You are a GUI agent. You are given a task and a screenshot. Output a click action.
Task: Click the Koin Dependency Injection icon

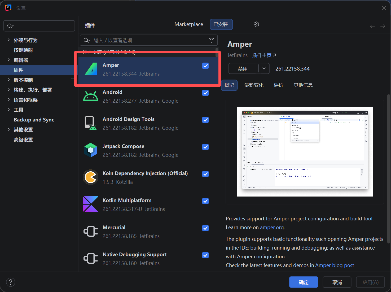coord(91,177)
